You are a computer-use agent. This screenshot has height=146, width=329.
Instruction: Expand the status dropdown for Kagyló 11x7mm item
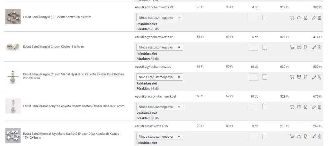pos(160,47)
